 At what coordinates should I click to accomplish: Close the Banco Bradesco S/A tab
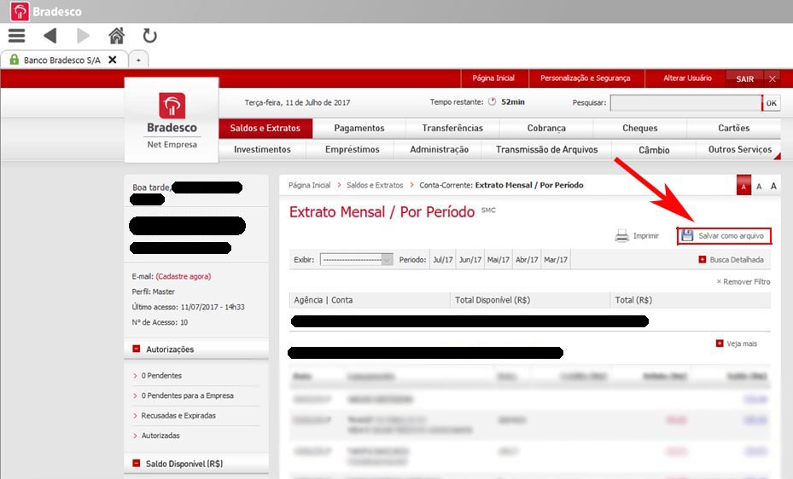coord(113,60)
